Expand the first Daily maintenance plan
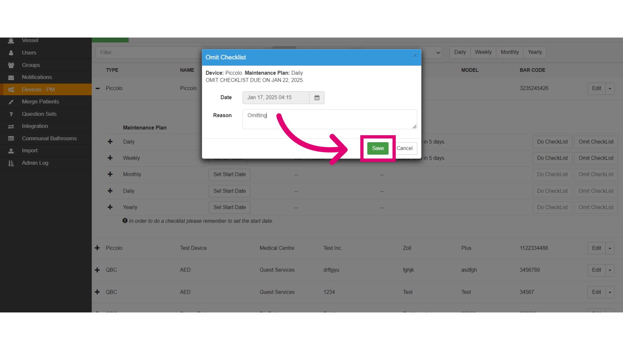Viewport: 623px width, 350px height. coord(110,142)
